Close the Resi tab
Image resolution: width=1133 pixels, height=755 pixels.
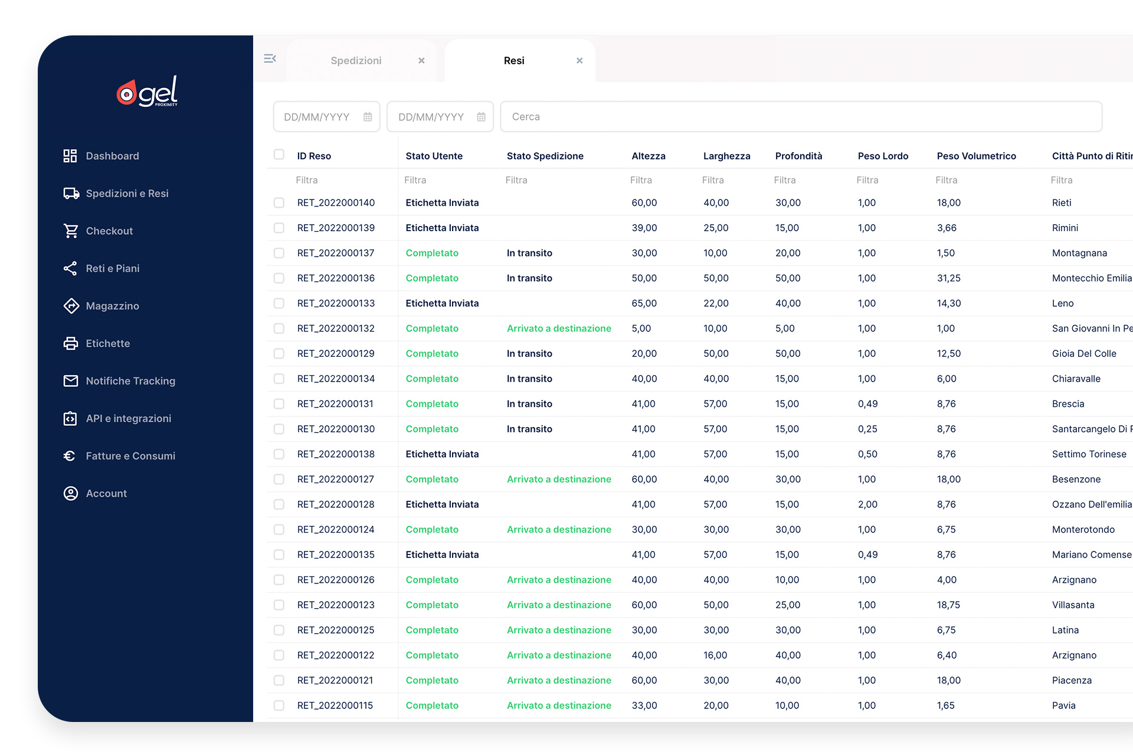579,61
